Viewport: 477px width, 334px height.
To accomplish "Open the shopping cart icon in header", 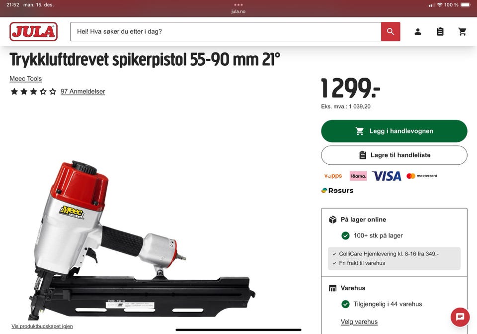I will click(x=462, y=31).
